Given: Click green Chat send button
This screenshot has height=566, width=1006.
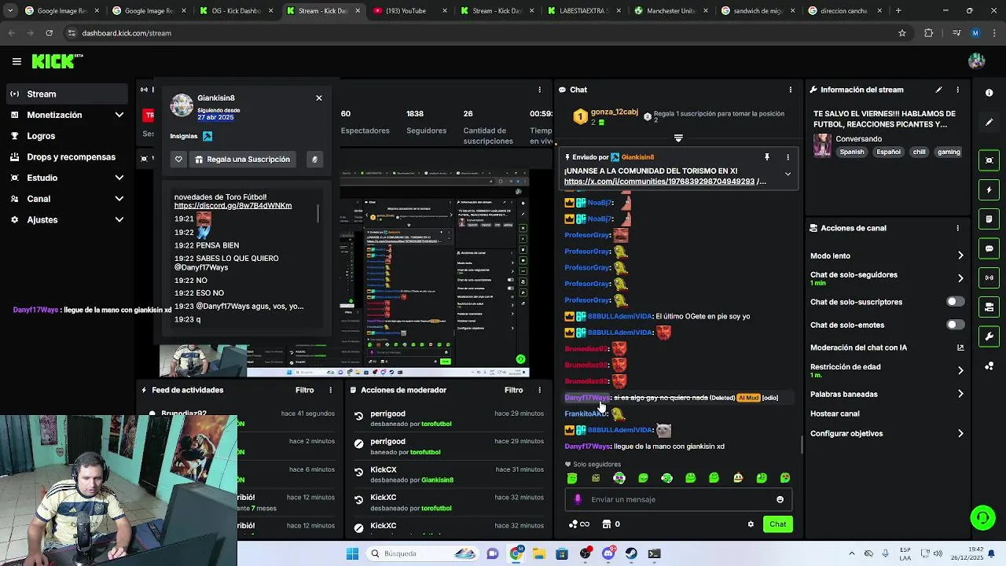Looking at the screenshot, I should click(x=777, y=524).
